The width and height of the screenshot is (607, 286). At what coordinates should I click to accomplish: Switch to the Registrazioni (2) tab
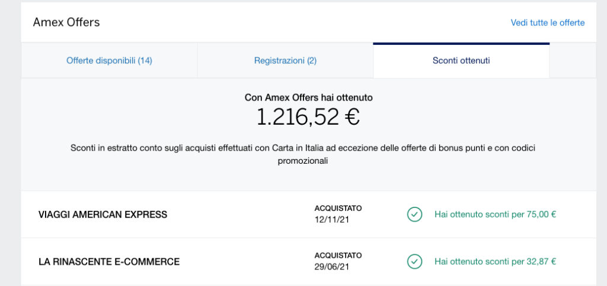(285, 61)
